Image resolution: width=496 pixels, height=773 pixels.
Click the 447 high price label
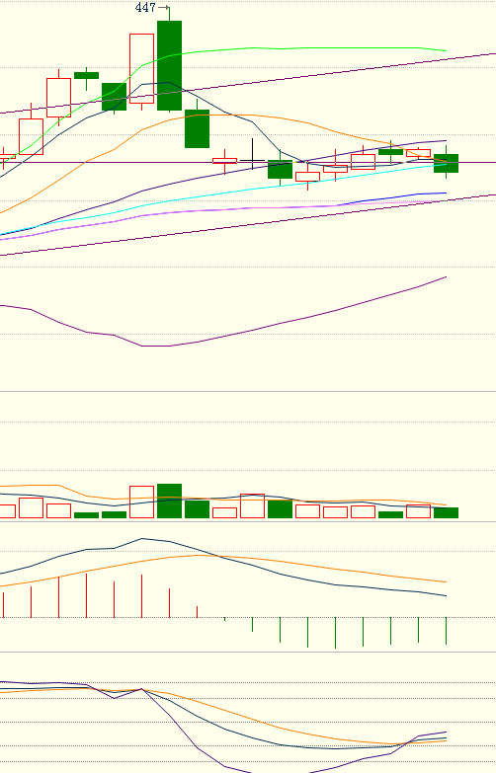[x=145, y=7]
